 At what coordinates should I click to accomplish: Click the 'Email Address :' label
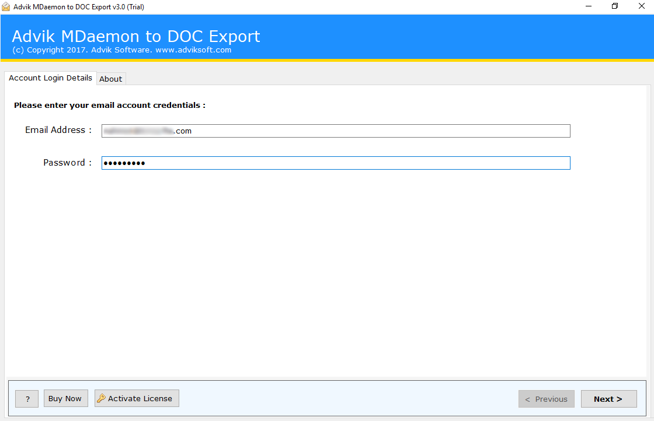click(58, 130)
